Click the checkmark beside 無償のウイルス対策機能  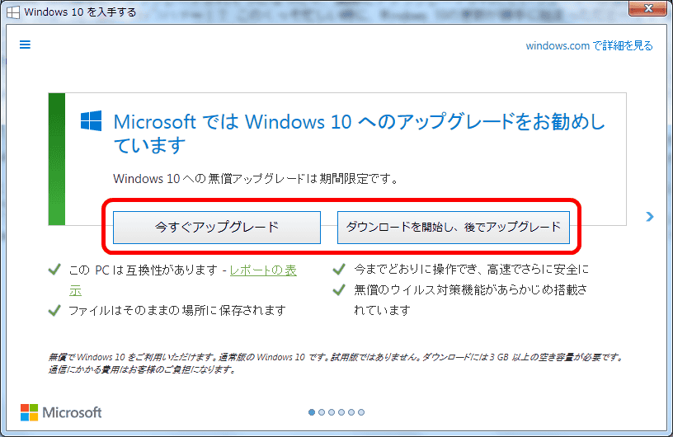coord(339,289)
